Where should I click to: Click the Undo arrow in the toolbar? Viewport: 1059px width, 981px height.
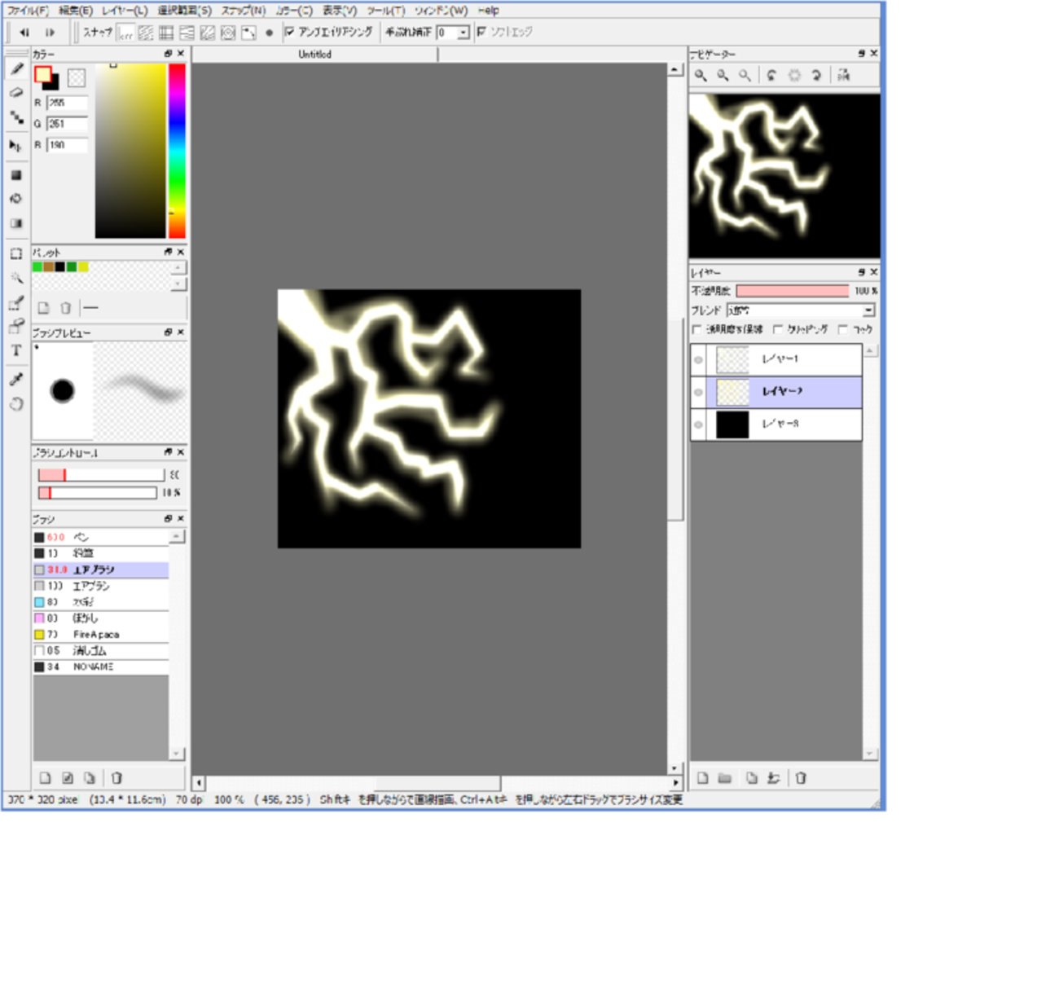pyautogui.click(x=24, y=33)
